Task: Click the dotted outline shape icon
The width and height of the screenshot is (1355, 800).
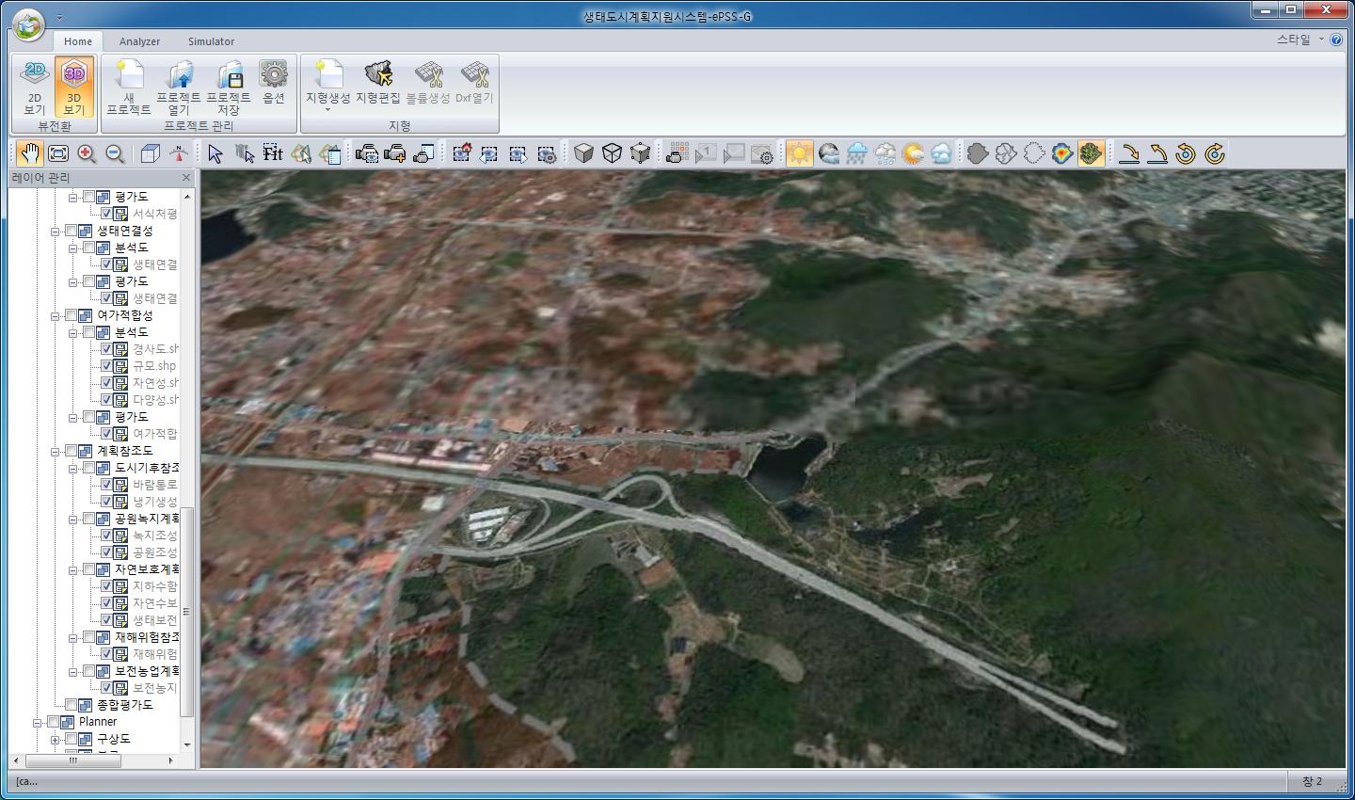Action: pos(1034,153)
